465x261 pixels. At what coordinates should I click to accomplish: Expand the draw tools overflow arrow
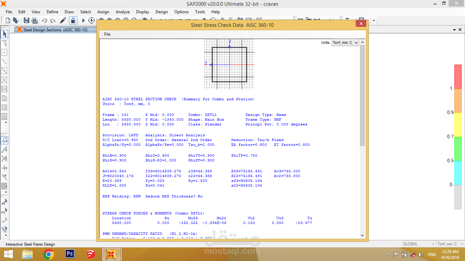click(6, 122)
